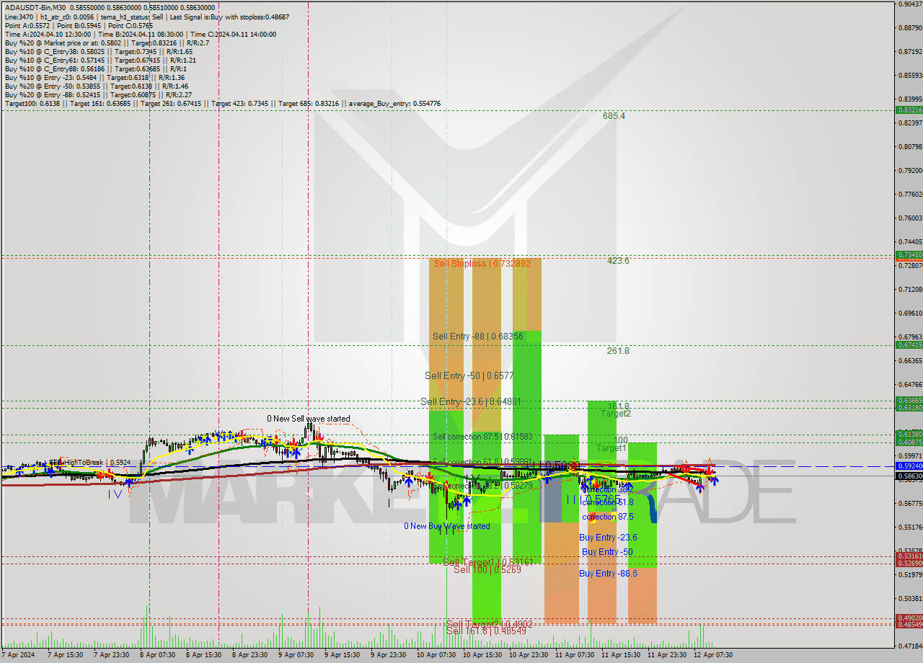Select the '0 New Sell wave started' annotation
The width and height of the screenshot is (923, 663).
pos(309,419)
